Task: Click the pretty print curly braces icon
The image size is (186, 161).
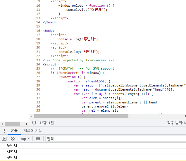Action: point(34,123)
